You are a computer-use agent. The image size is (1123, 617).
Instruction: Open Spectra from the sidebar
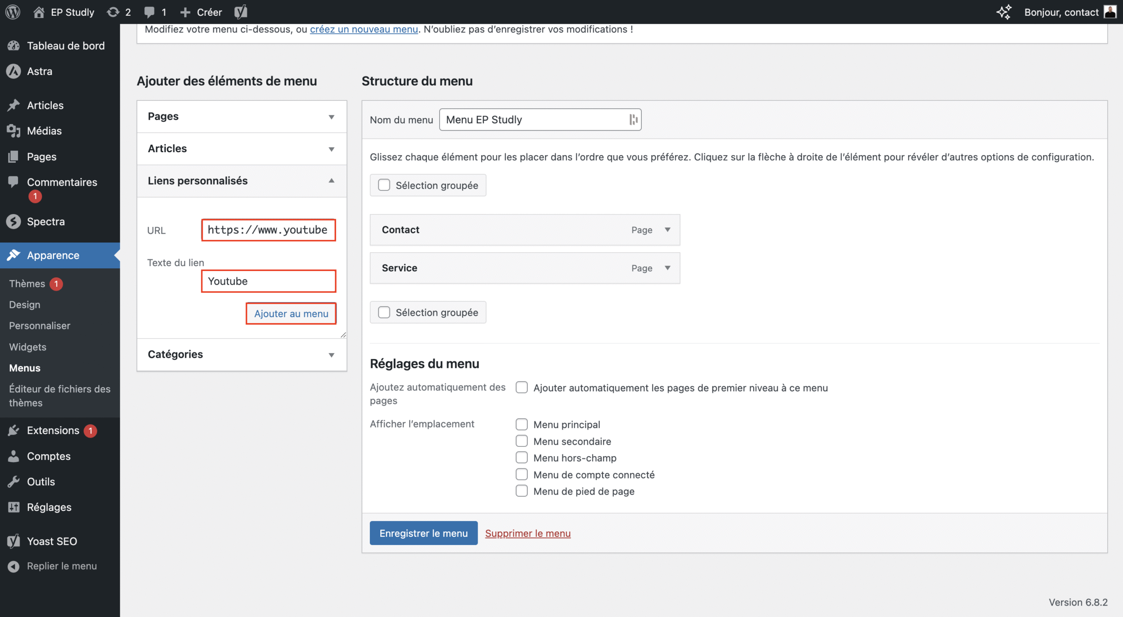tap(46, 221)
